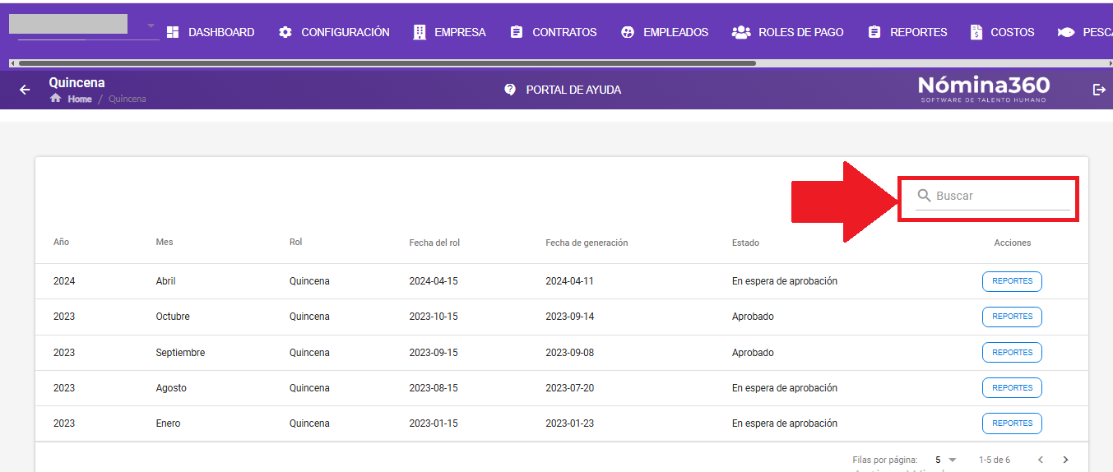The height and width of the screenshot is (472, 1113).
Task: Select the Enero month cell
Action: click(x=168, y=423)
